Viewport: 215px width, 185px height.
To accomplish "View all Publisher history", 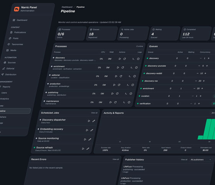I will 184,160.
